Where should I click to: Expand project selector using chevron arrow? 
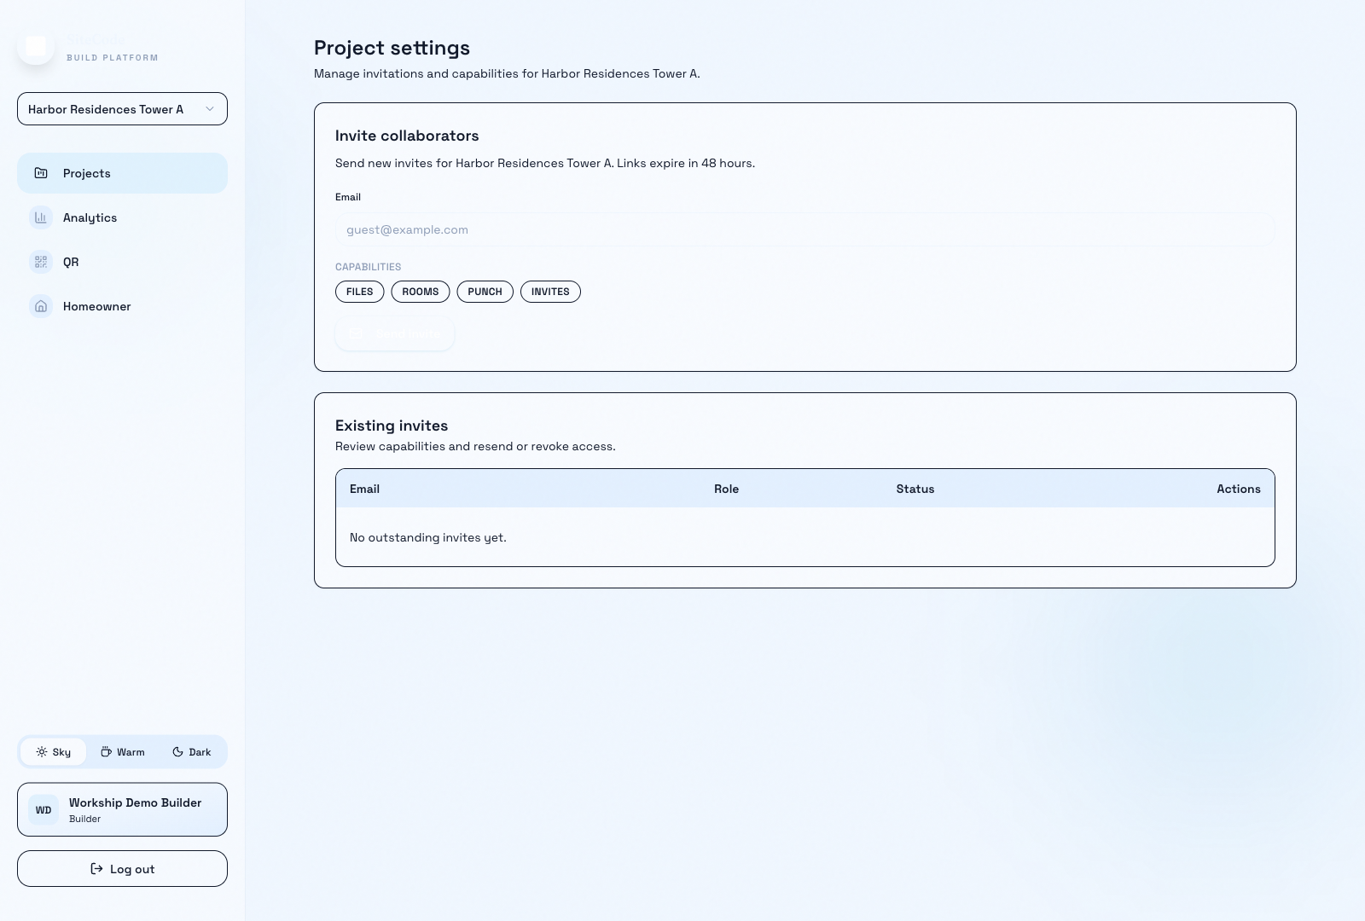[x=210, y=109]
